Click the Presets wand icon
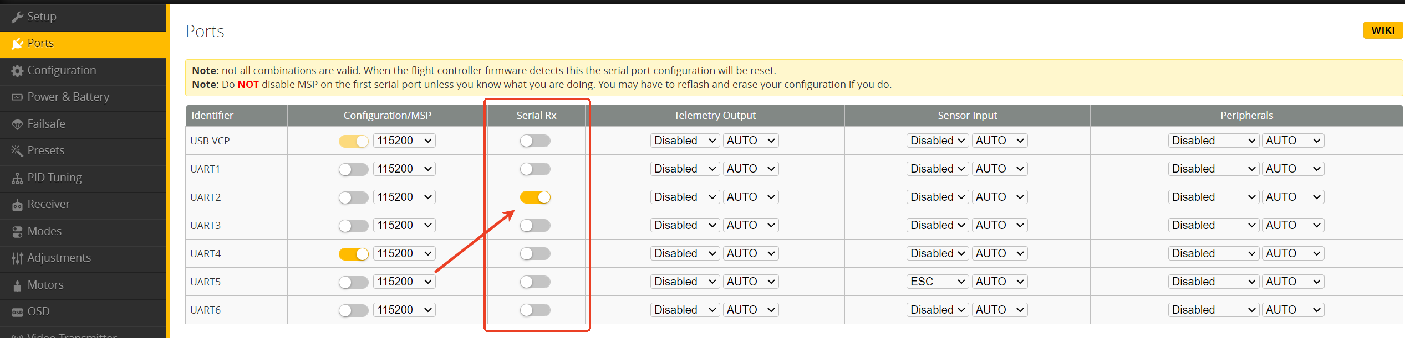 coord(17,151)
